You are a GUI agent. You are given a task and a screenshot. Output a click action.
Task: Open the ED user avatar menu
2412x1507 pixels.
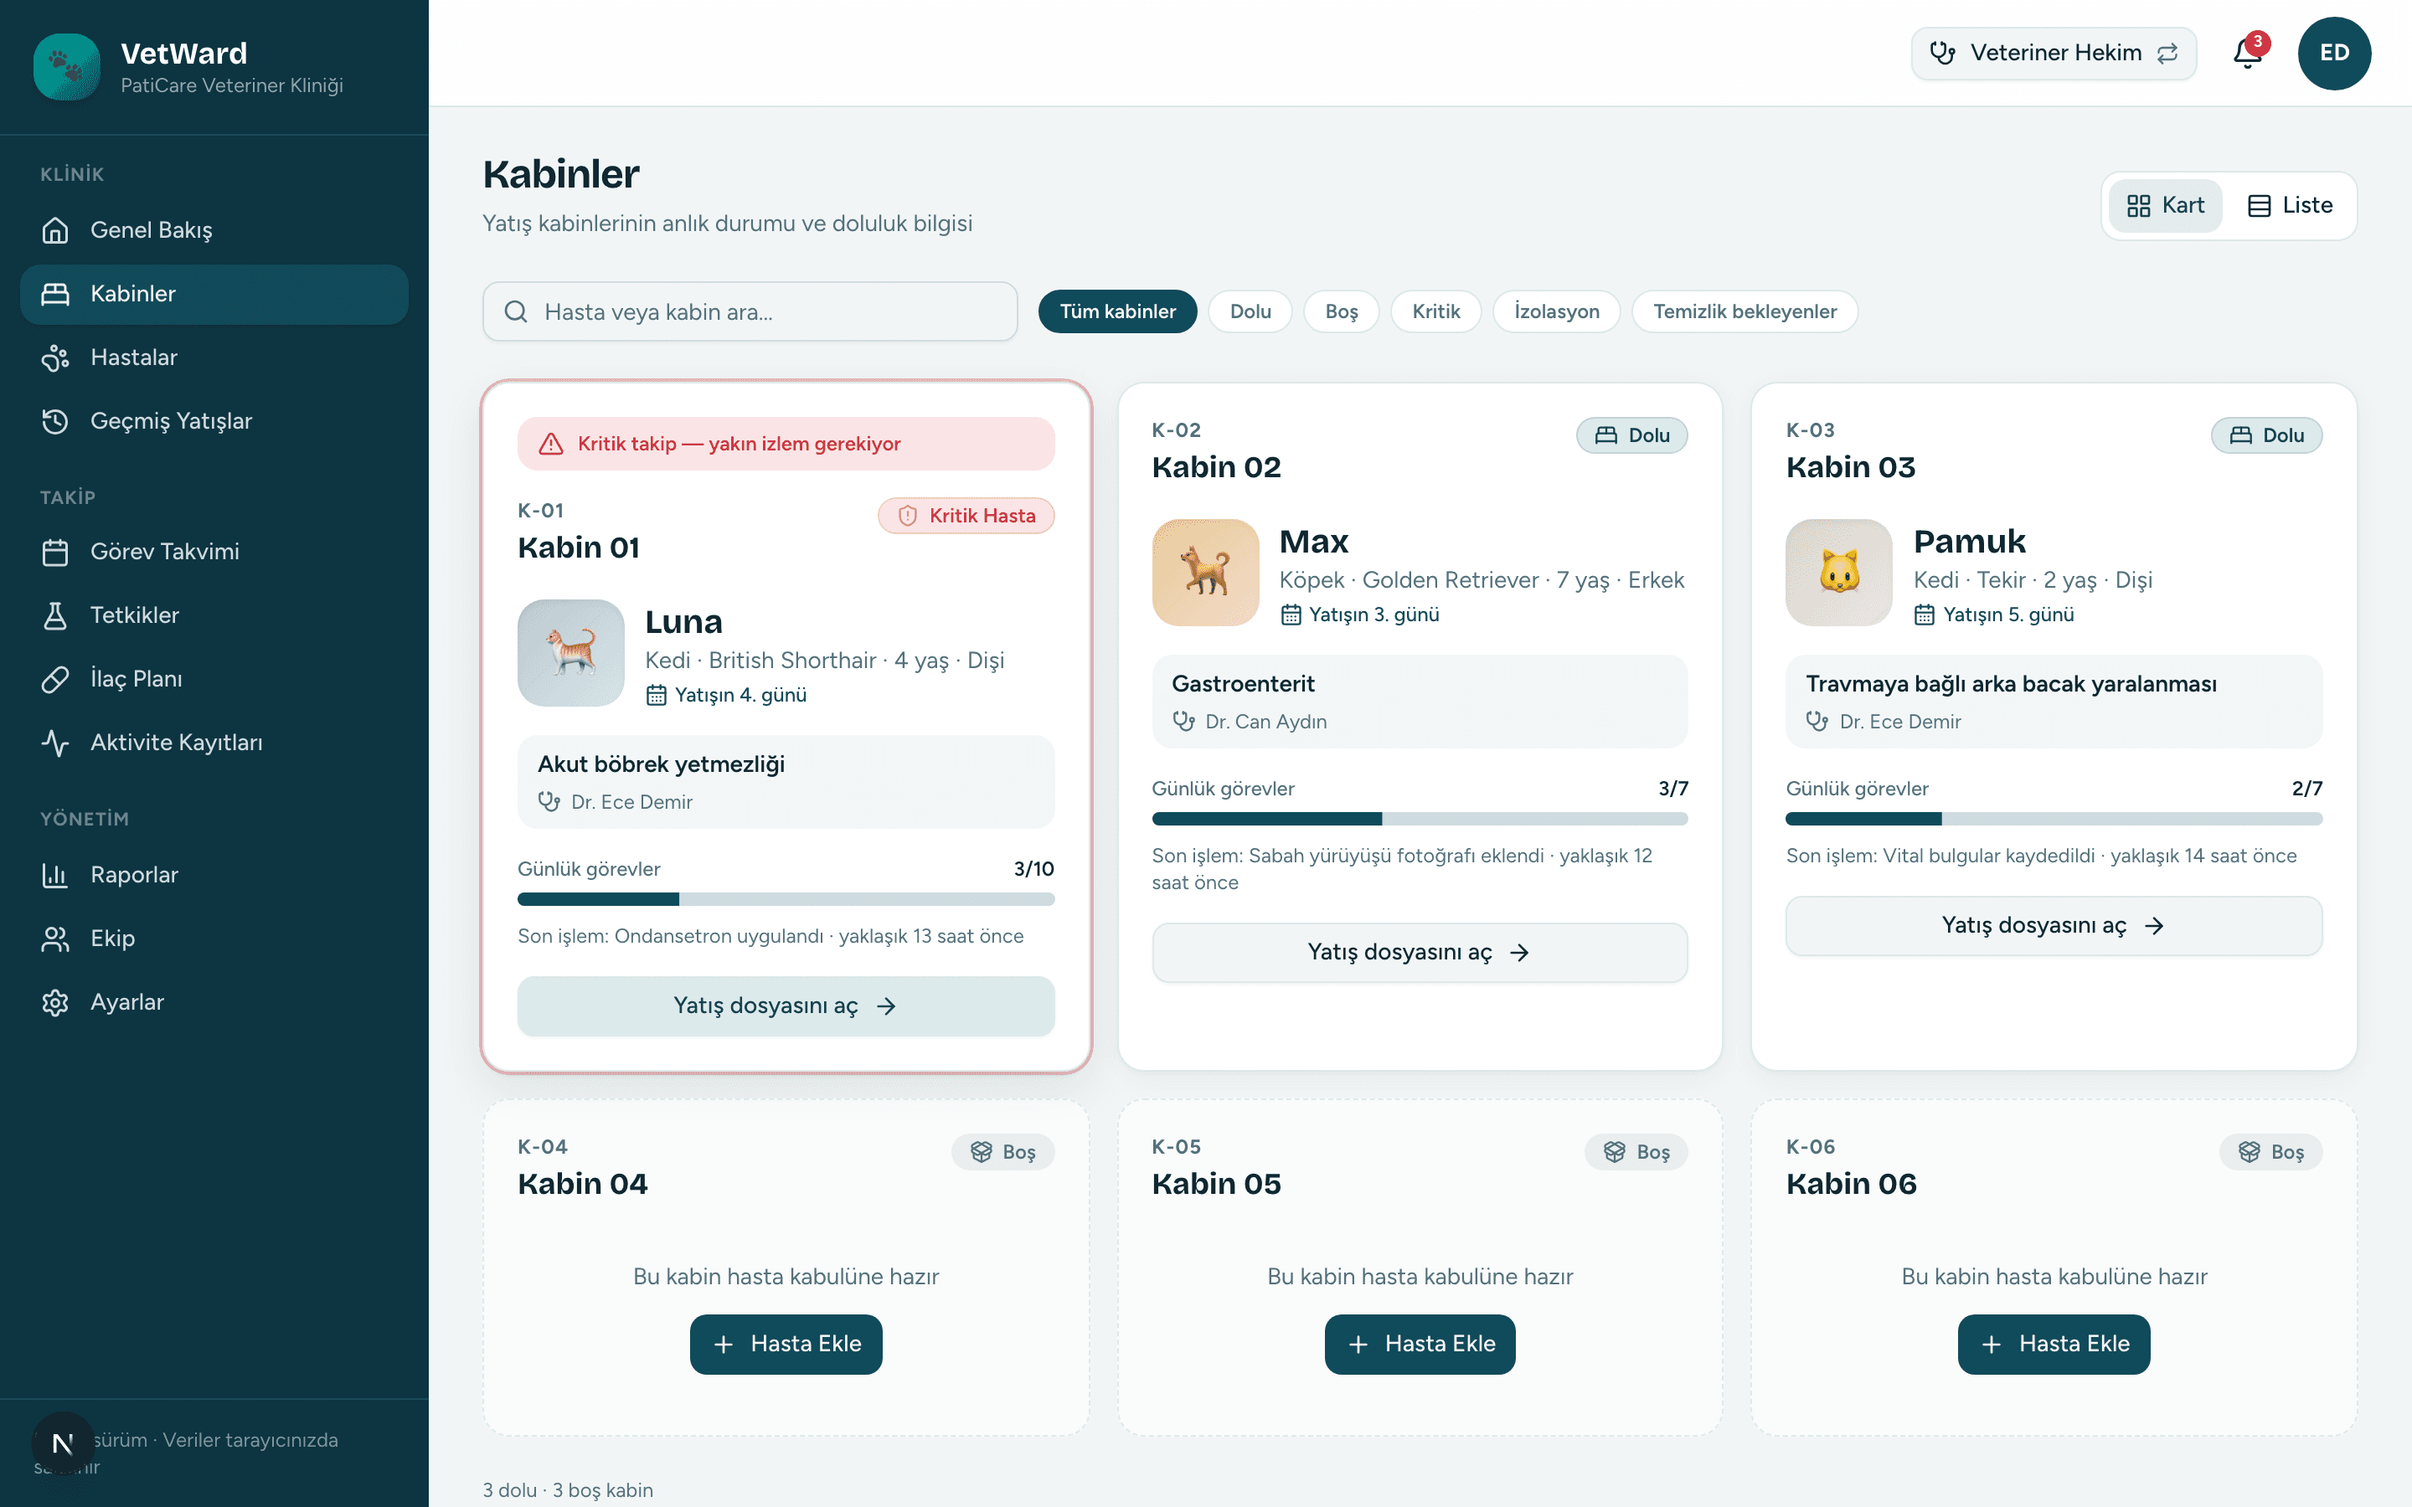[2334, 53]
